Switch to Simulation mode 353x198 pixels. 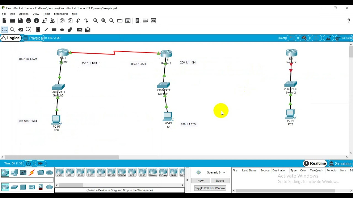[341, 163]
